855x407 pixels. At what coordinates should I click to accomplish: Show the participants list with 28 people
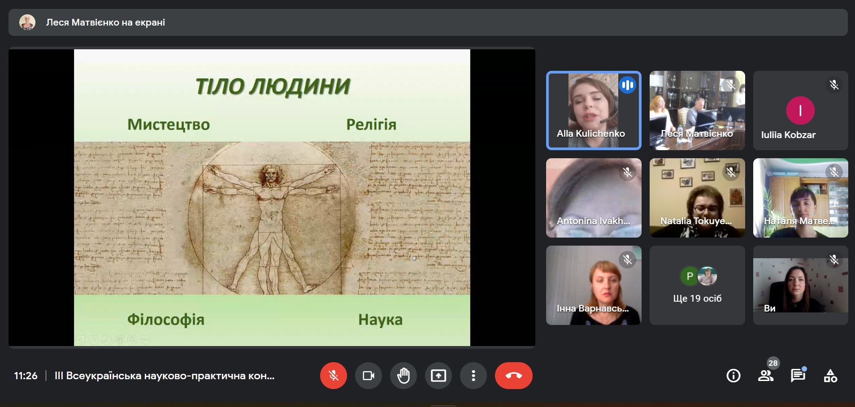pos(766,376)
